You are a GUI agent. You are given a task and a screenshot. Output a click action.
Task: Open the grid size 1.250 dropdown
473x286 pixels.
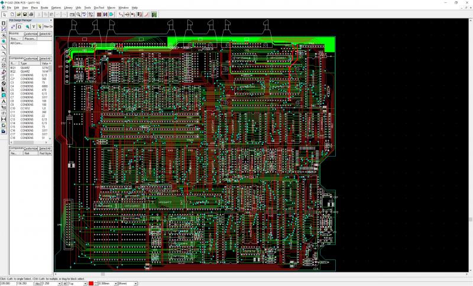click(x=59, y=284)
